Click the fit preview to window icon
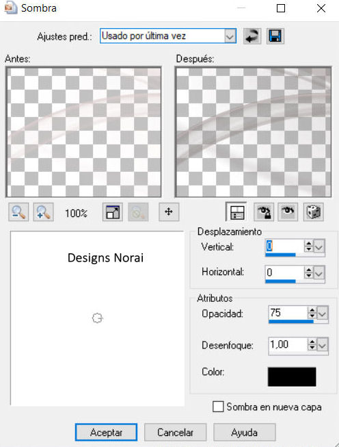Viewport: 339px width, 447px height. pyautogui.click(x=113, y=212)
